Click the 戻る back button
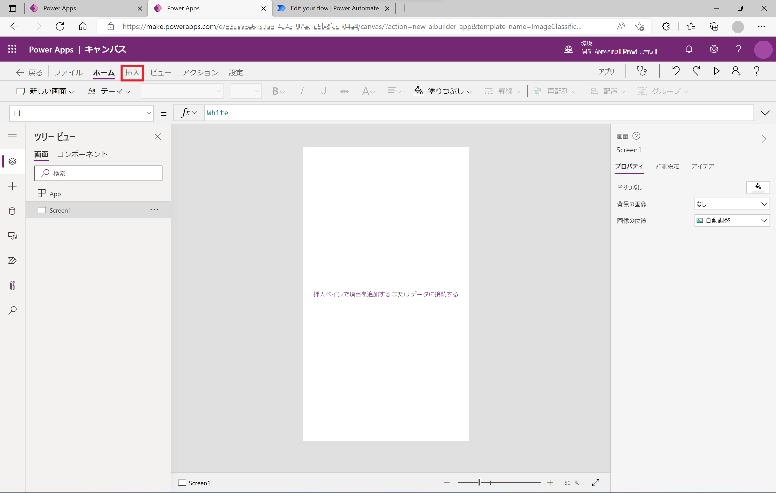This screenshot has width=776, height=493. tap(29, 72)
